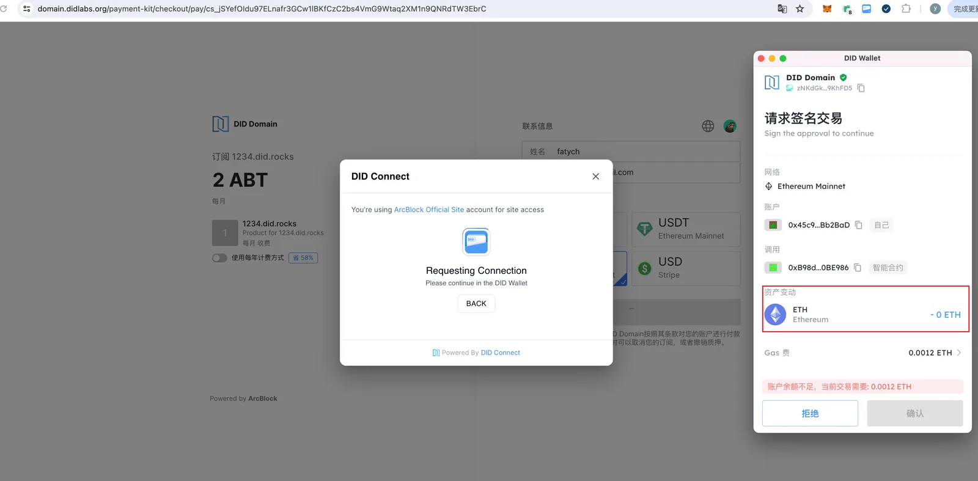Click the Ethereum Mainnet network icon
This screenshot has height=481, width=978.
pyautogui.click(x=769, y=186)
